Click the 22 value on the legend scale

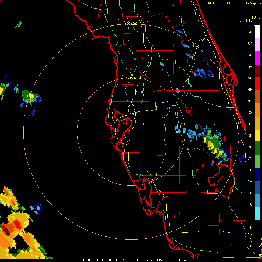pos(250,158)
